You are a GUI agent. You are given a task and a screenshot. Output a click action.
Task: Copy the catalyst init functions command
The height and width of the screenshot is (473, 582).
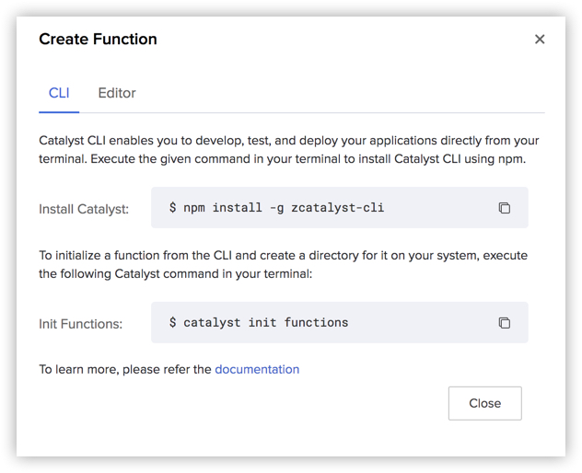504,323
